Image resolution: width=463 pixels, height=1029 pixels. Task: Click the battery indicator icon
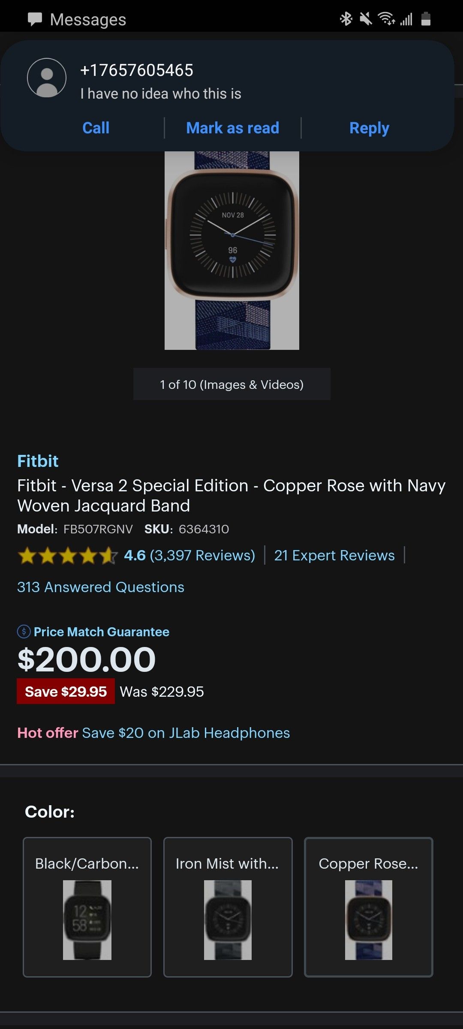click(426, 19)
